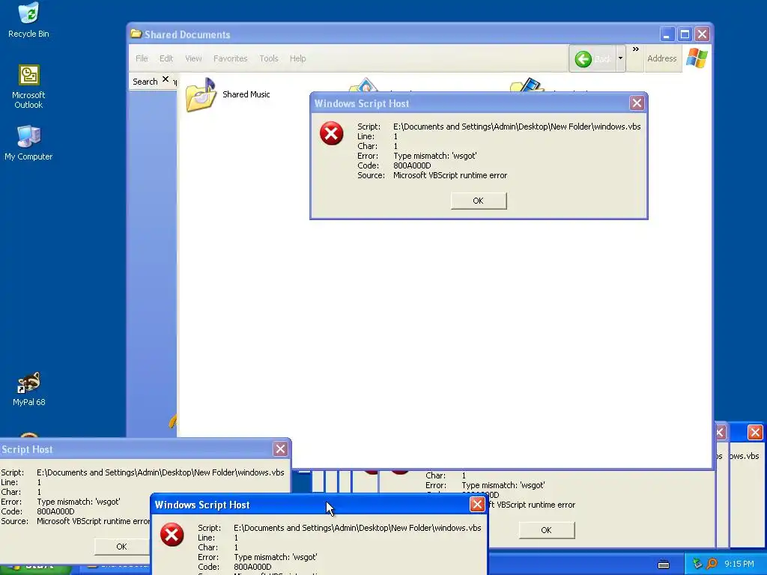This screenshot has width=767, height=575.
Task: Select the Microsoft Outlook desktop icon
Action: click(28, 87)
